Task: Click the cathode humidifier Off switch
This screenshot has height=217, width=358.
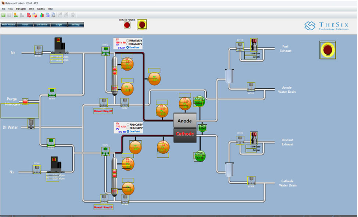Action: click(x=114, y=191)
